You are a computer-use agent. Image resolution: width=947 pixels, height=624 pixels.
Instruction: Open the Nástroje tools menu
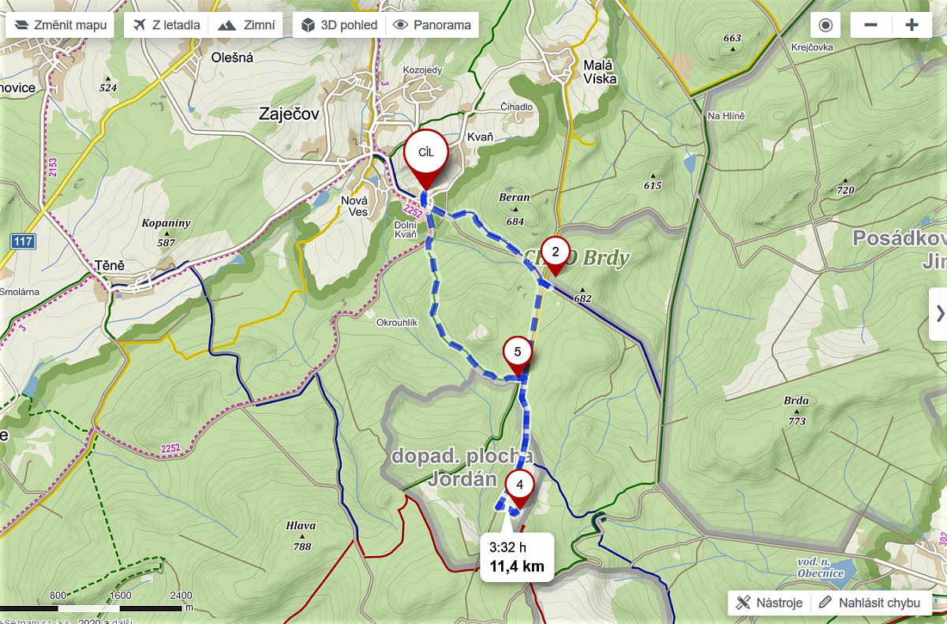click(x=769, y=603)
